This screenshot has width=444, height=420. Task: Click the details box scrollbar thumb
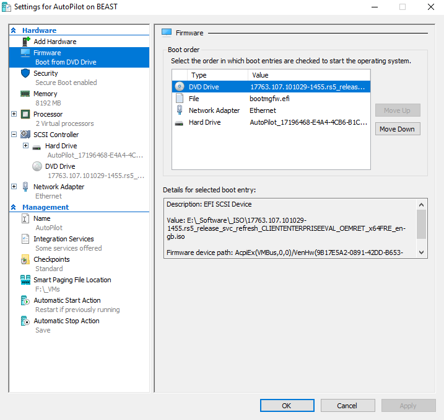[x=421, y=225]
